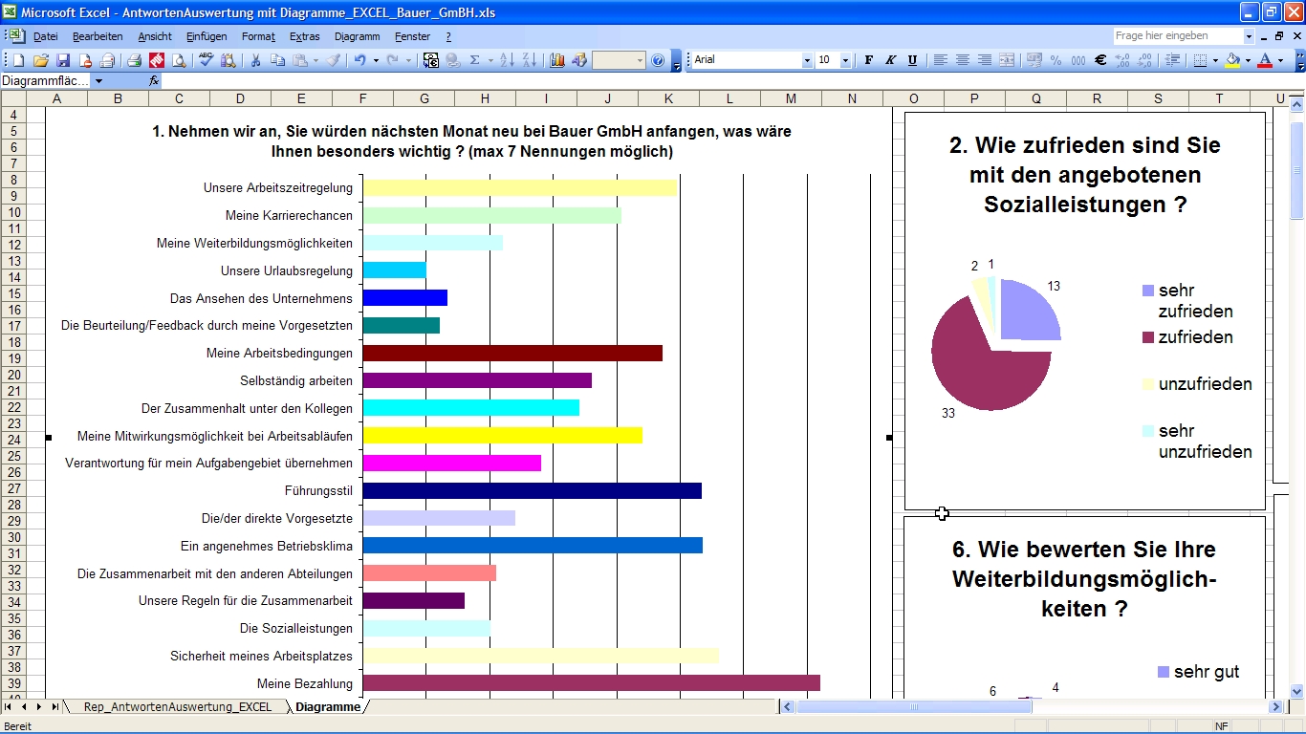The height and width of the screenshot is (734, 1306).
Task: Select the Diagramme sheet tab
Action: (328, 707)
